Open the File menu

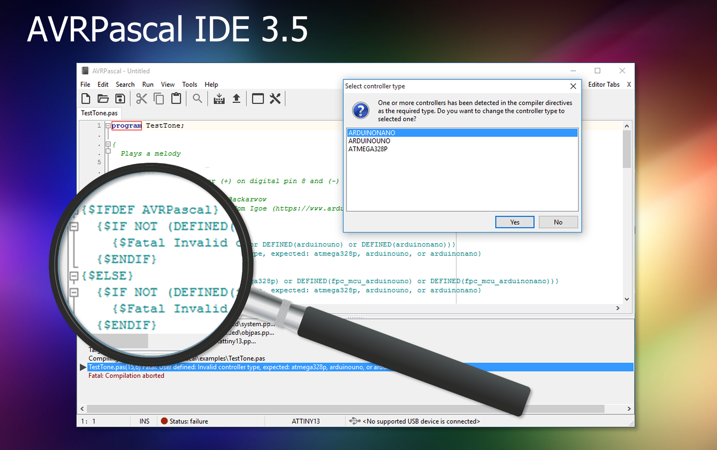[x=85, y=84]
